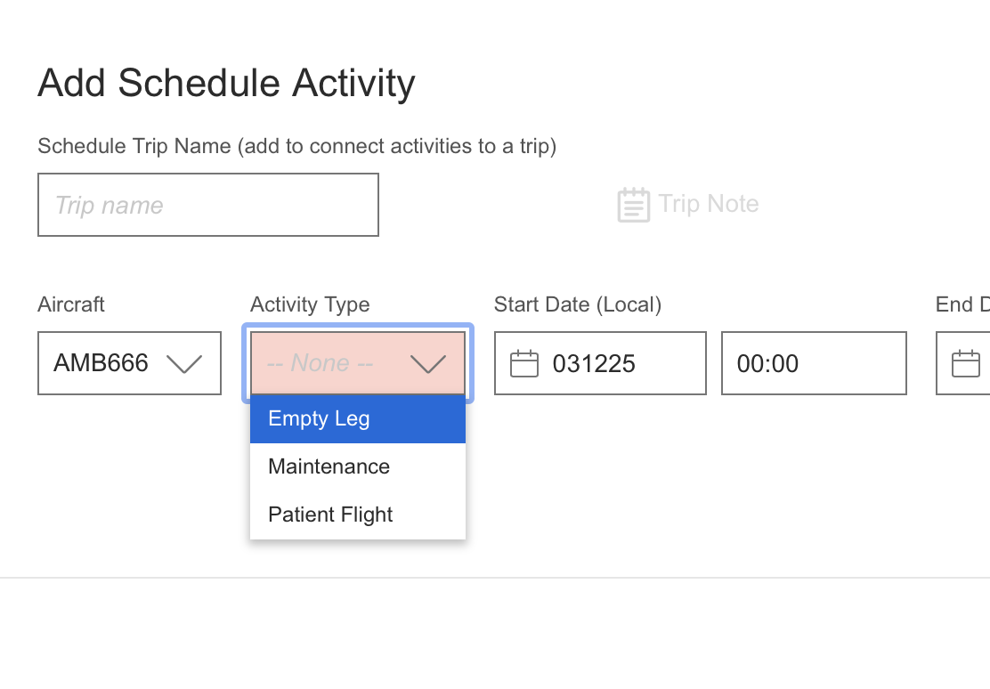This screenshot has width=990, height=689.
Task: Click the 'Start Date (Local)' label
Action: [577, 304]
